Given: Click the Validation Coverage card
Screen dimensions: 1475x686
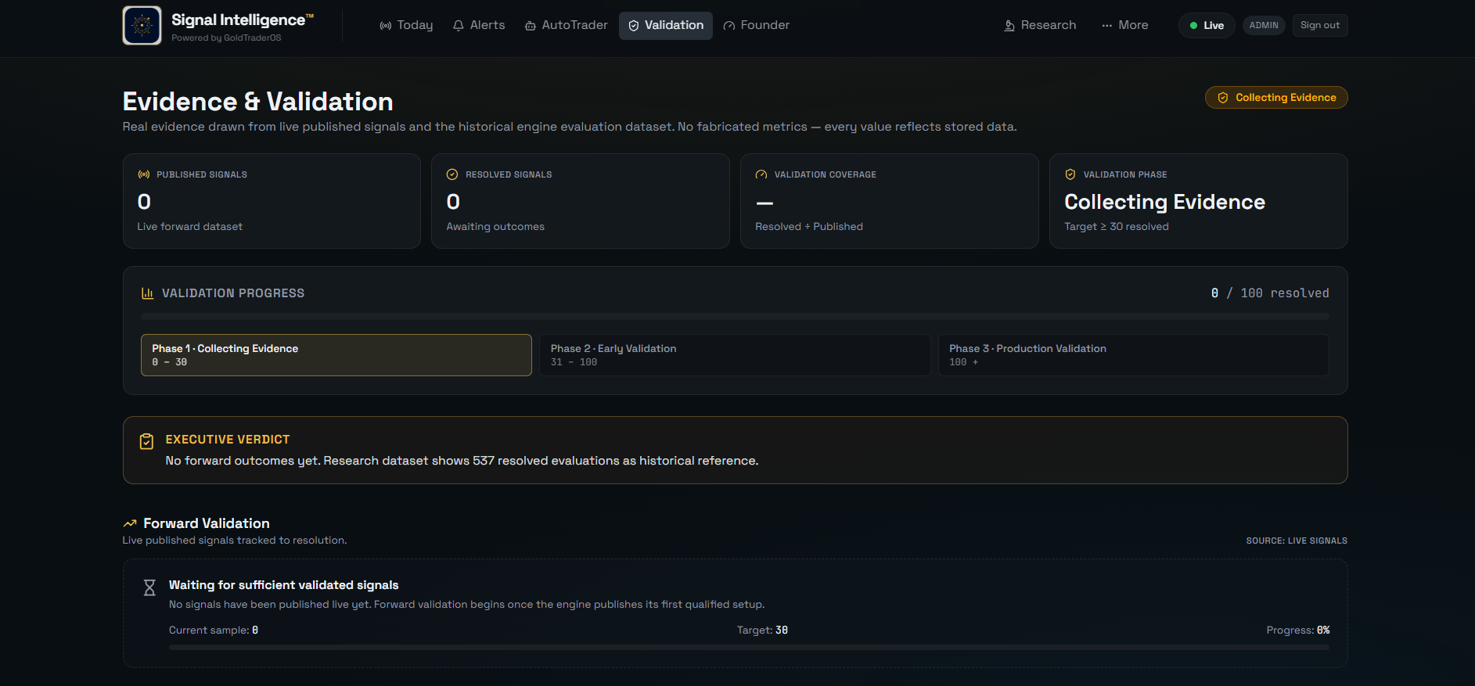Looking at the screenshot, I should (890, 201).
